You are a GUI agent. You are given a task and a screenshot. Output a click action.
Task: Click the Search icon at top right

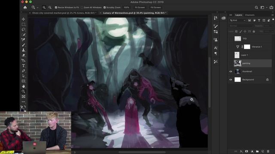[257, 8]
